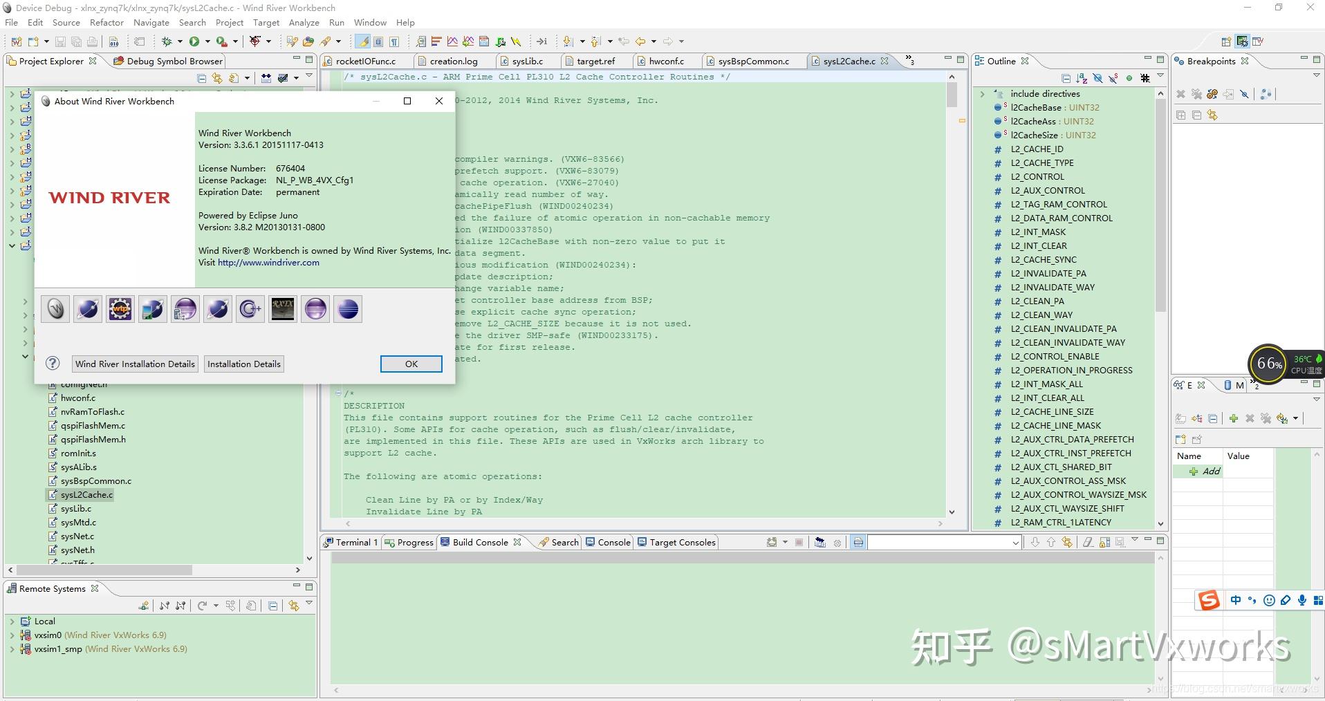Viewport: 1325px width, 701px height.
Task: Open the Print icon on the main toolbar
Action: pos(92,41)
